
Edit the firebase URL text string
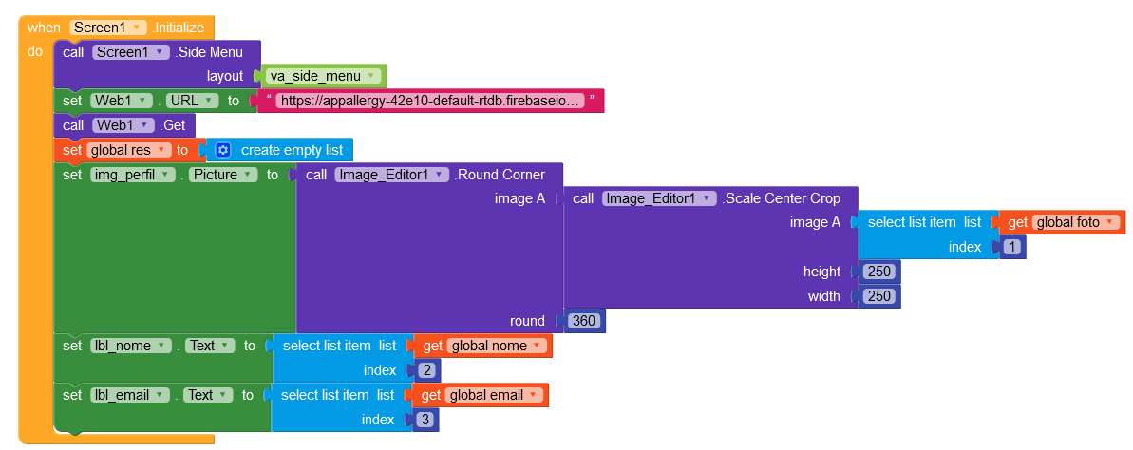pyautogui.click(x=430, y=102)
